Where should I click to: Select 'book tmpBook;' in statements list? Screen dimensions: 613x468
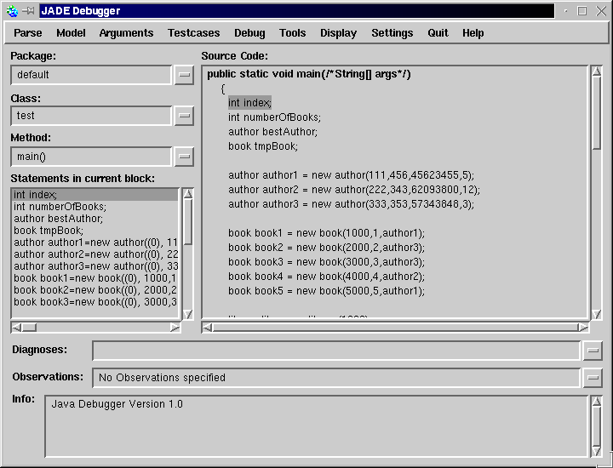click(x=95, y=231)
